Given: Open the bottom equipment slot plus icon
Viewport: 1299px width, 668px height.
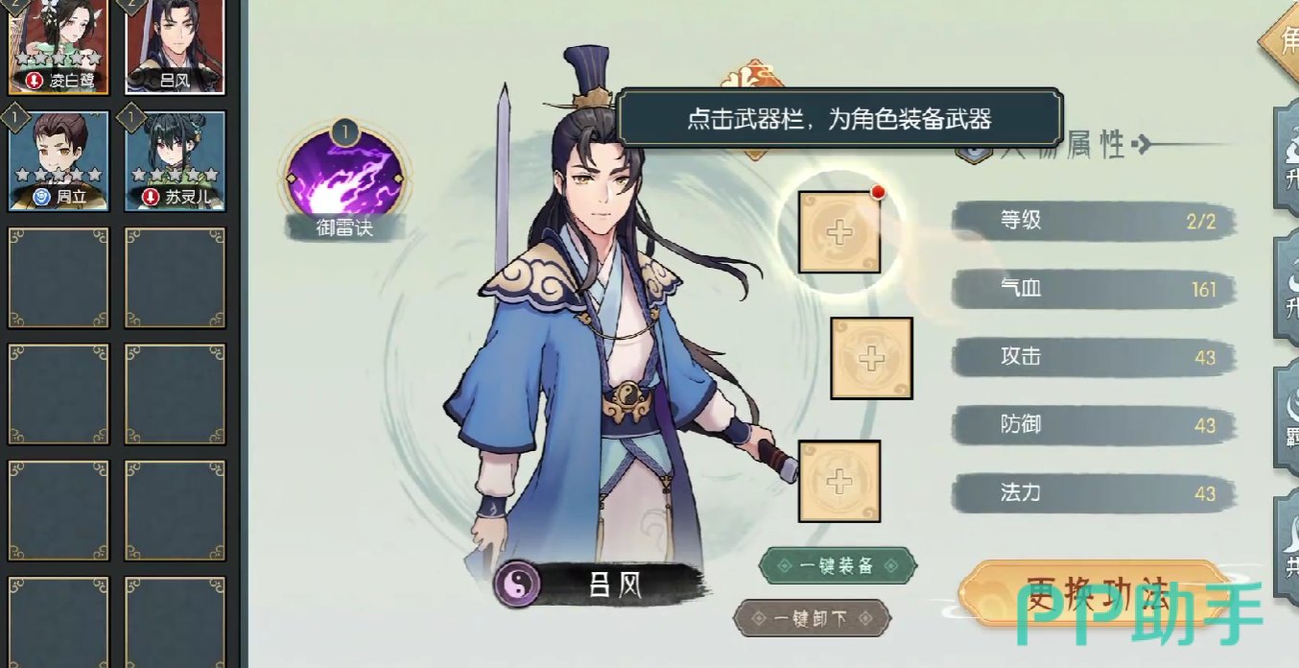Looking at the screenshot, I should pyautogui.click(x=839, y=481).
